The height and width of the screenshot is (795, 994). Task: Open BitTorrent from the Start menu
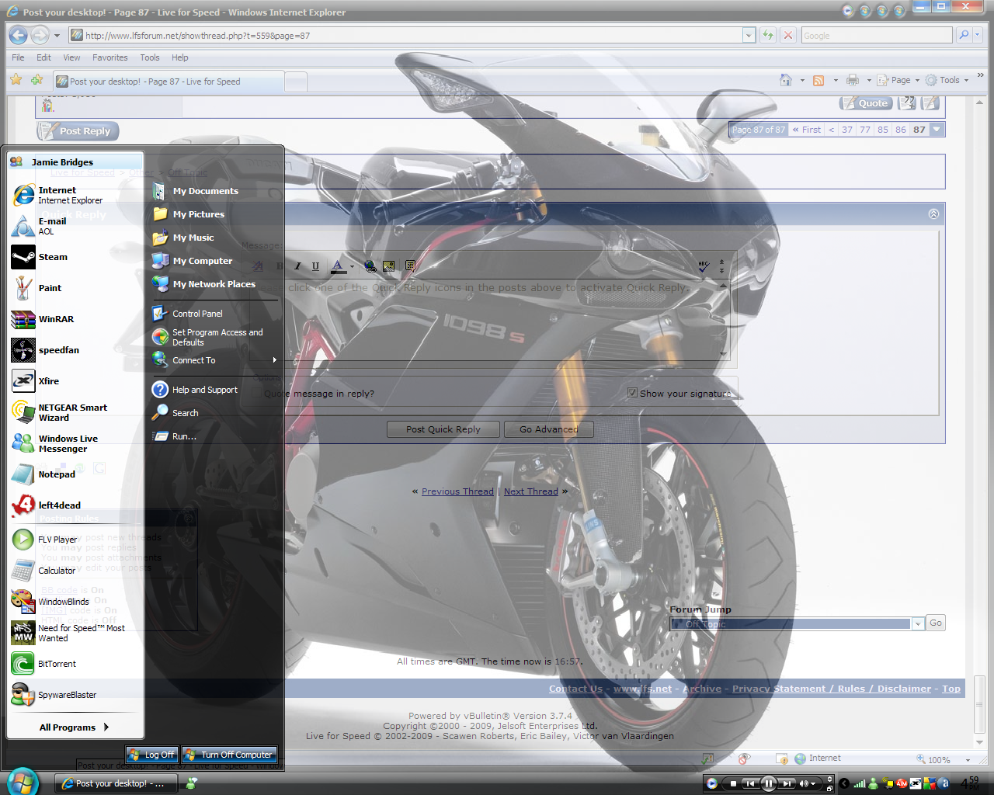click(75, 664)
